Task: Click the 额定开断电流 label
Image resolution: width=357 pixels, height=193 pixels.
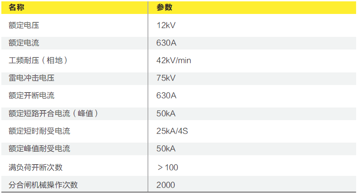Action: [31, 96]
